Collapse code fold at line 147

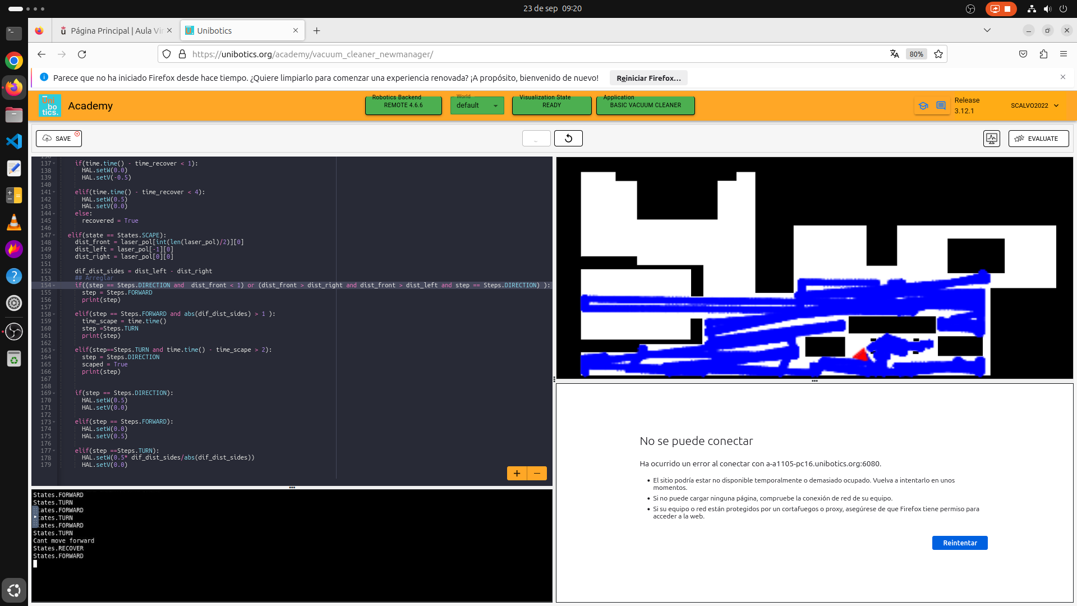click(54, 236)
